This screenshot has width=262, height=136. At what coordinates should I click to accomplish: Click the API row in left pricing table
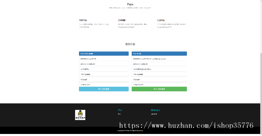click(104, 69)
